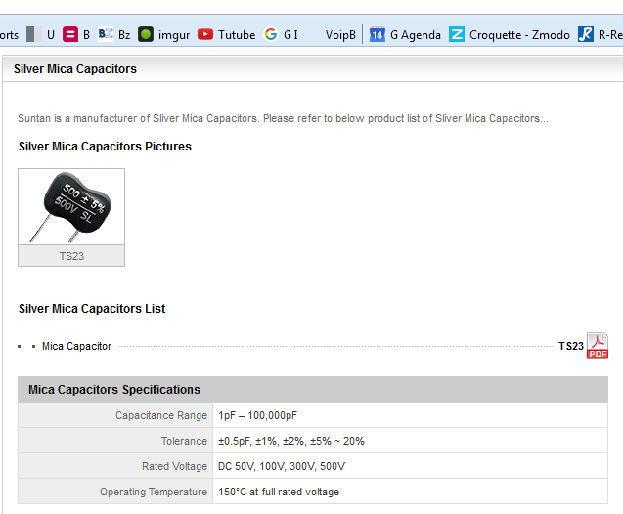Click the TS23 caption under the picture
Screen dimensions: 623x514
pyautogui.click(x=71, y=256)
